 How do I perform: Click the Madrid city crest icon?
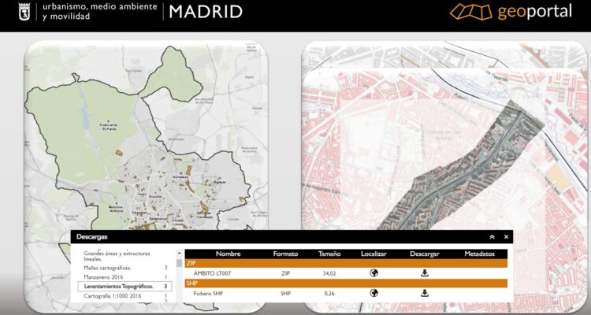(x=24, y=11)
